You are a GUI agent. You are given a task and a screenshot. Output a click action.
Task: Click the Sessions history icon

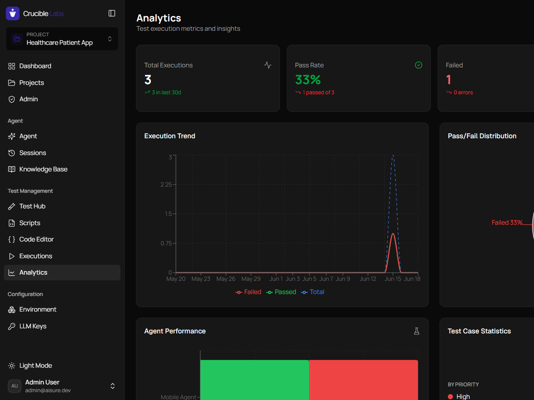pyautogui.click(x=12, y=153)
